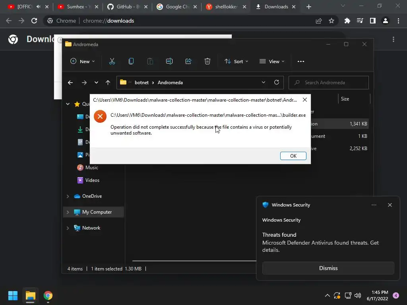Click the share page icon in address bar
Image resolution: width=407 pixels, height=305 pixels.
click(319, 21)
